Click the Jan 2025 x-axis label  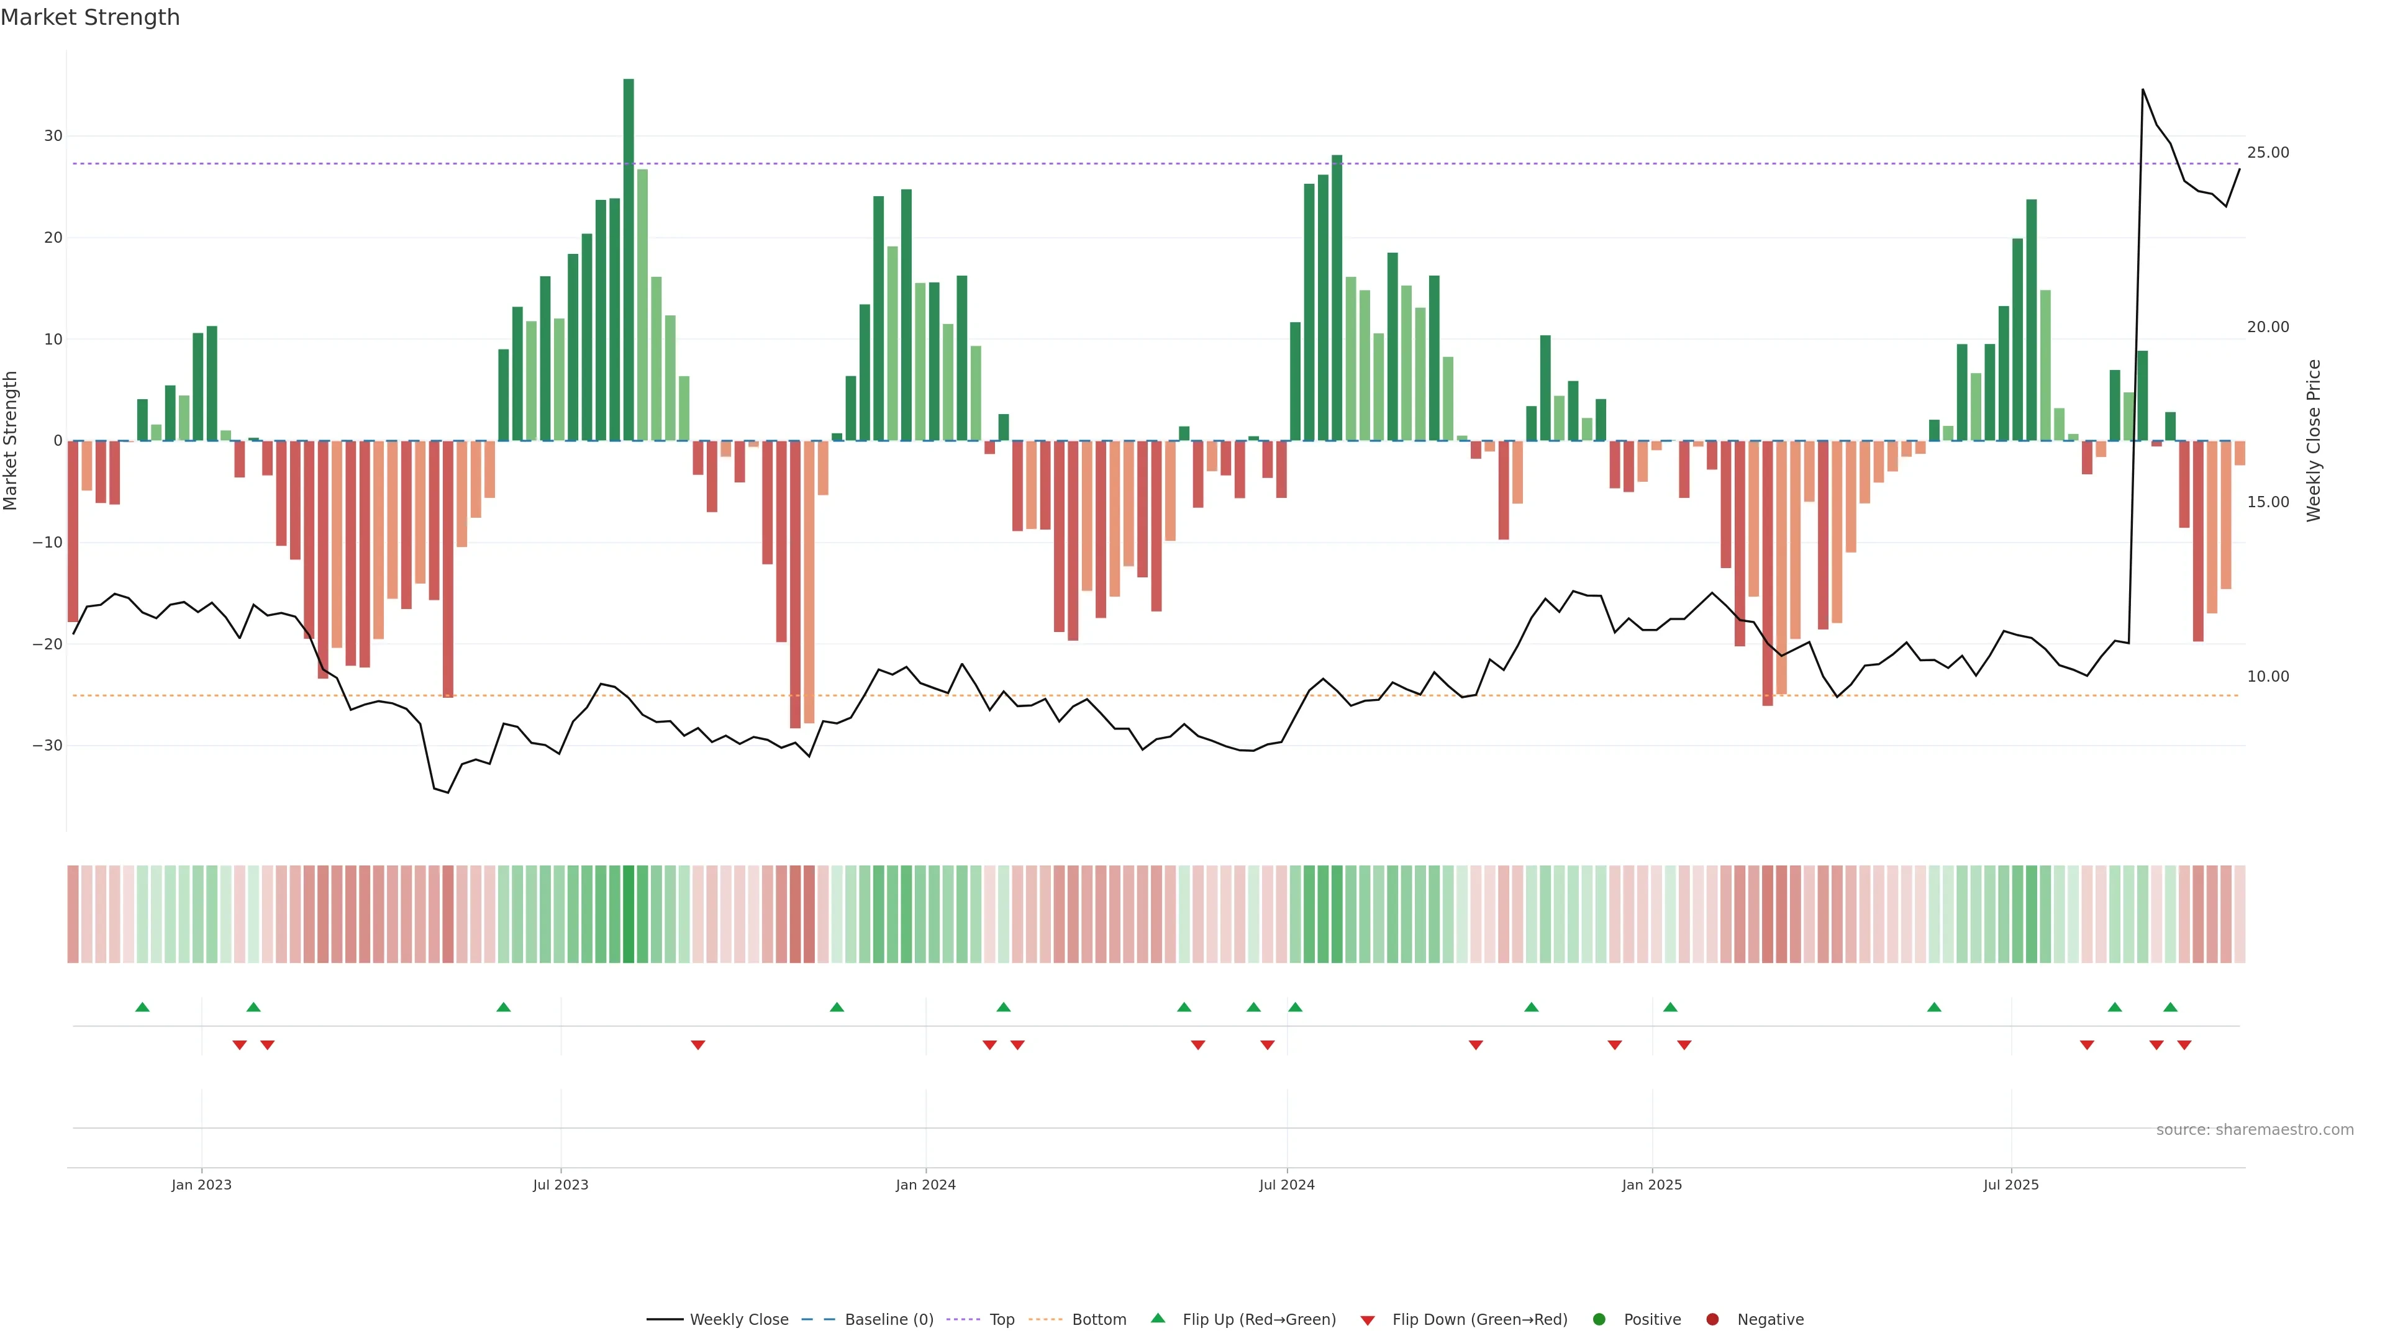[1651, 1185]
